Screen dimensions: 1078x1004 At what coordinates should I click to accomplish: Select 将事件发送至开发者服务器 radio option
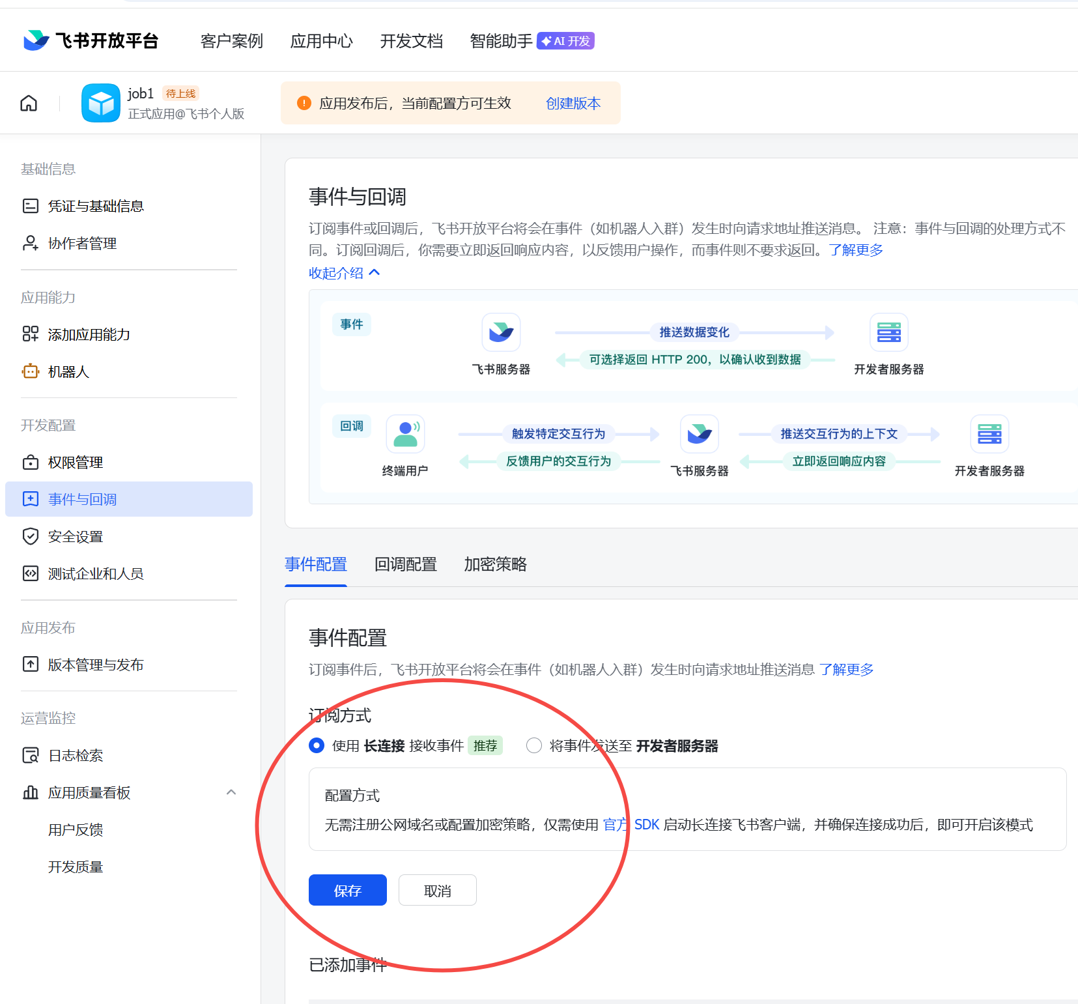click(x=534, y=745)
